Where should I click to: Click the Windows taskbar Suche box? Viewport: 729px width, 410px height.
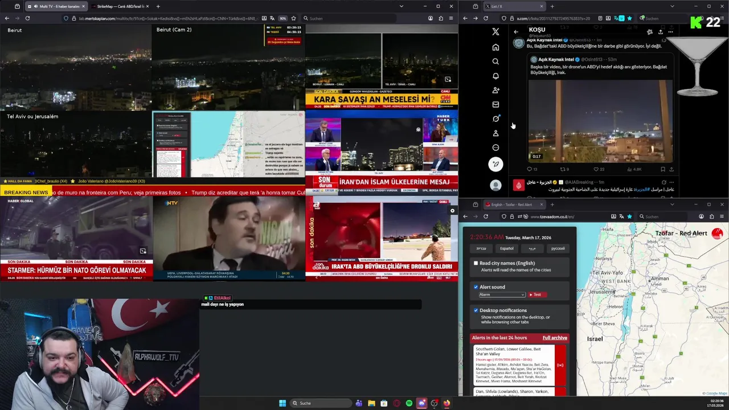pos(321,403)
